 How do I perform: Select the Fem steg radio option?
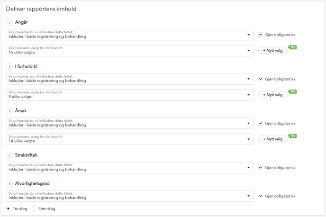point(34,208)
